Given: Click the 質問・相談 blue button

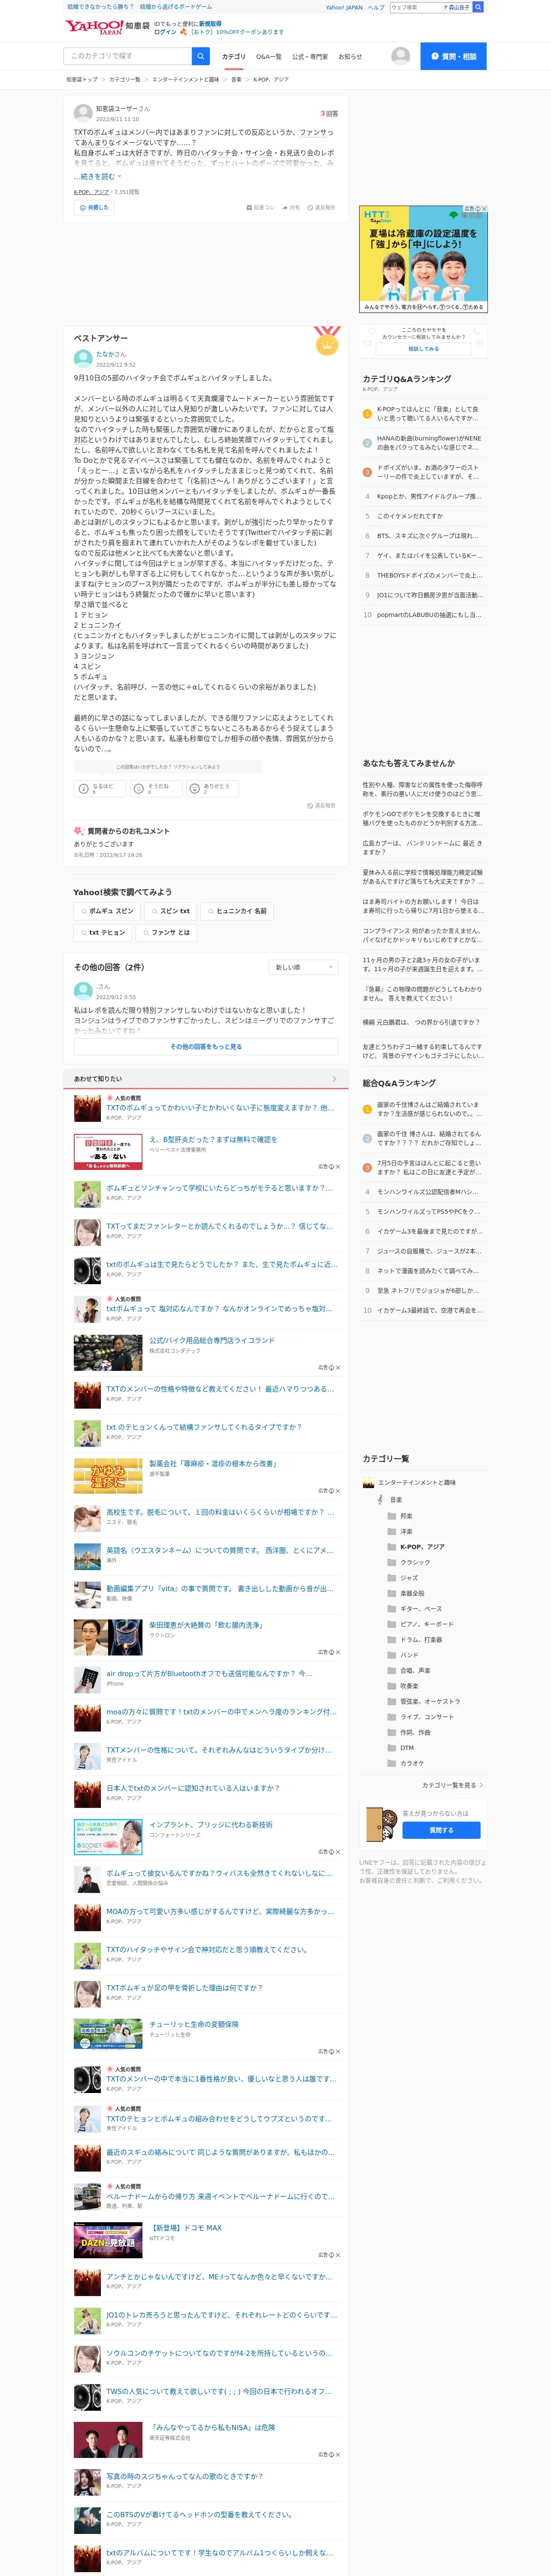Looking at the screenshot, I should coord(453,56).
